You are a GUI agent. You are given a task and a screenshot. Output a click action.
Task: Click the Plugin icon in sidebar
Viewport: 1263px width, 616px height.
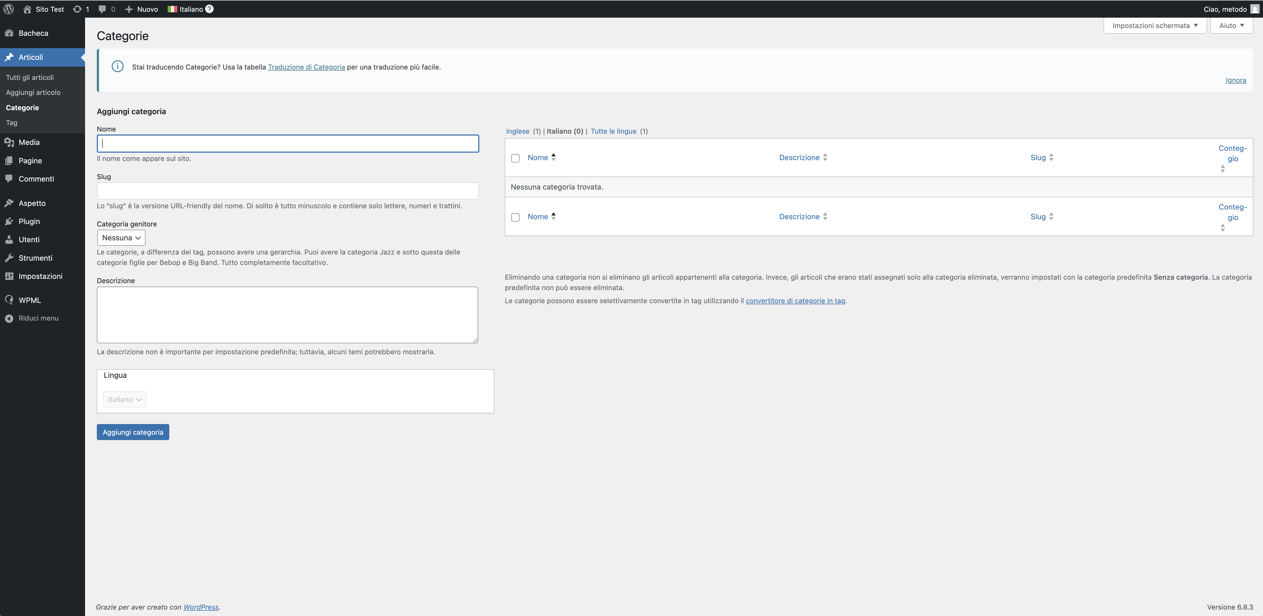[x=9, y=221]
